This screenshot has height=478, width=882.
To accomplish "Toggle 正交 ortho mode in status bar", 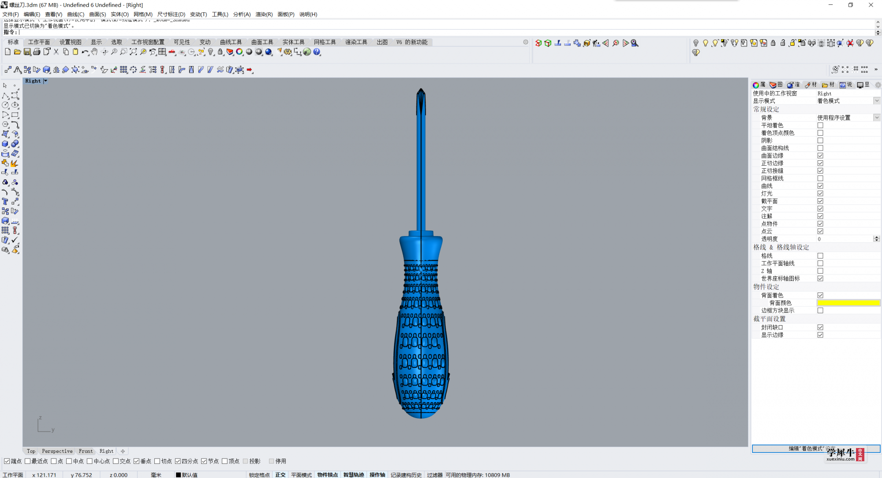I will [280, 475].
